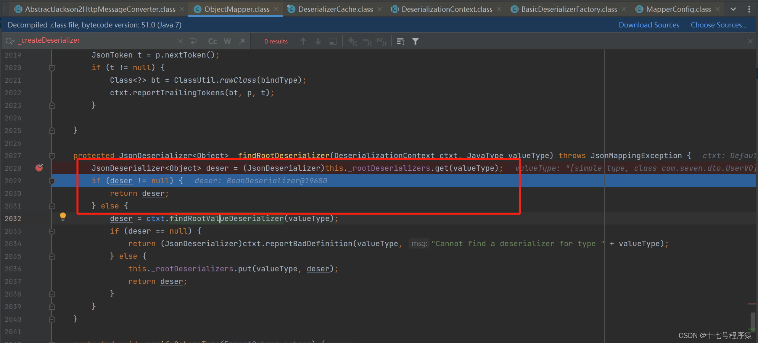This screenshot has width=758, height=343.
Task: Go to next search occurrence
Action: point(318,41)
